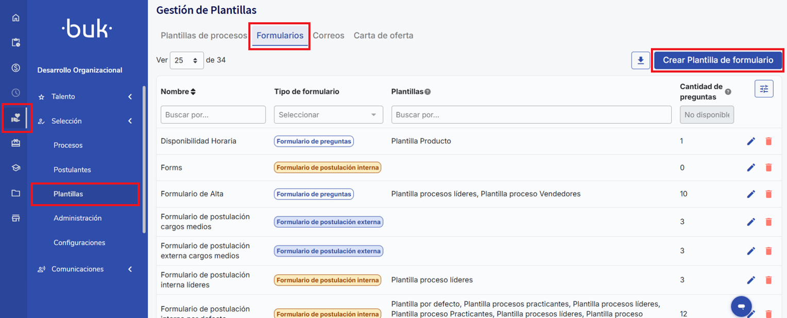Viewport: 787px width, 318px height.
Task: Go to Postulantes in the sidebar
Action: pyautogui.click(x=72, y=170)
